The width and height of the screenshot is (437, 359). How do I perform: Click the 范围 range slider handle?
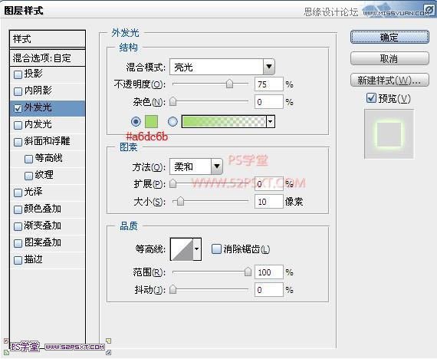click(248, 272)
